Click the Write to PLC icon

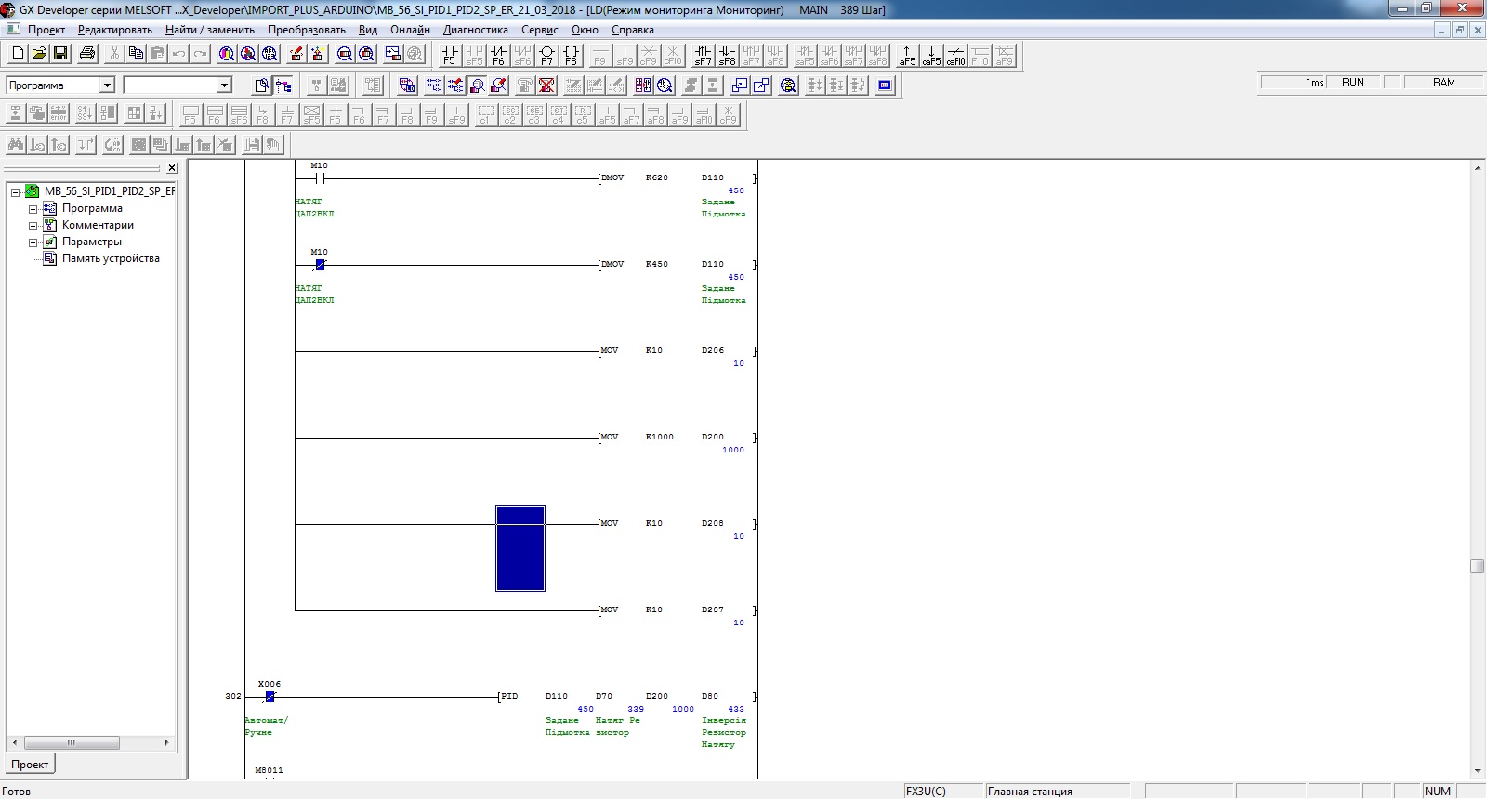(x=296, y=54)
